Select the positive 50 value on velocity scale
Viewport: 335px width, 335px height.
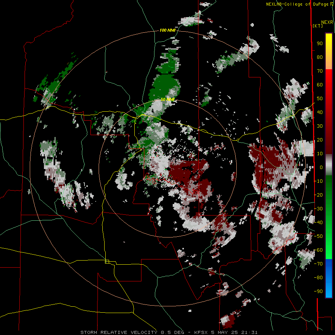pyautogui.click(x=320, y=99)
